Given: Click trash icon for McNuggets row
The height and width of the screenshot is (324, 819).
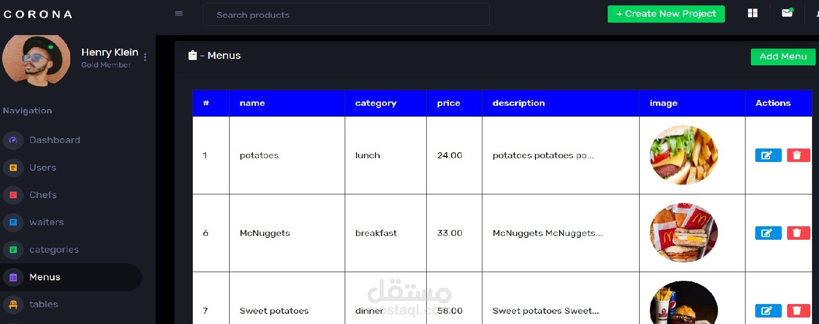Looking at the screenshot, I should (798, 233).
